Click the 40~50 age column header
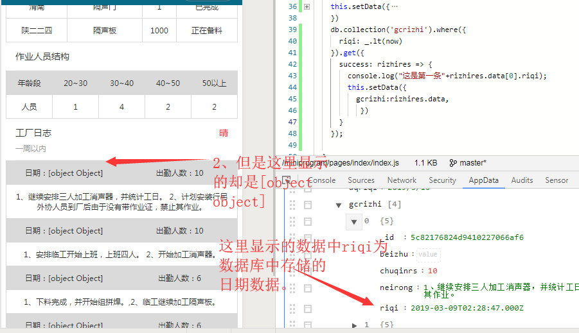 [168, 83]
